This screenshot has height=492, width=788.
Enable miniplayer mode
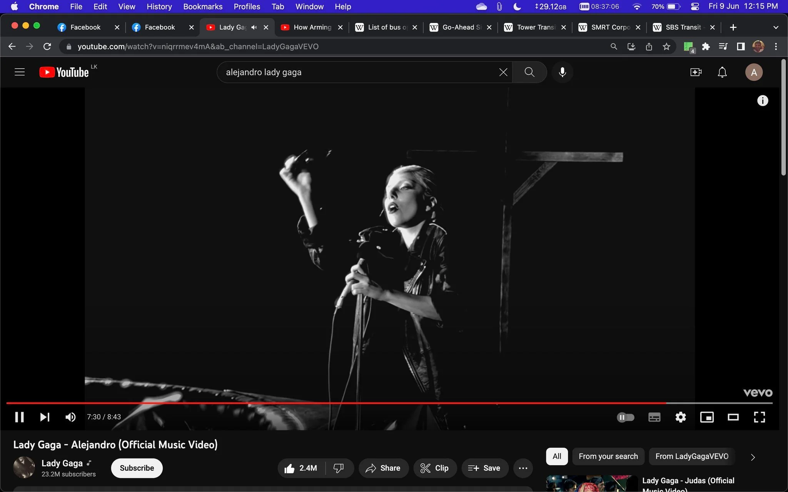click(x=707, y=417)
